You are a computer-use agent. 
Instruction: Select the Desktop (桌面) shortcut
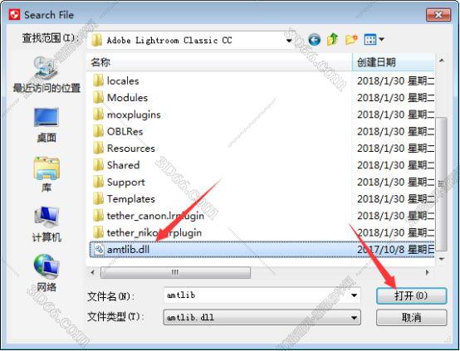[x=46, y=125]
